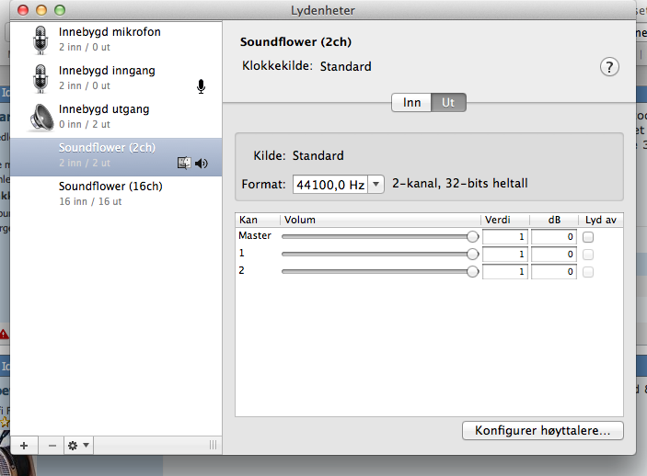Image resolution: width=647 pixels, height=476 pixels.
Task: Open help with the question mark button
Action: tap(609, 67)
